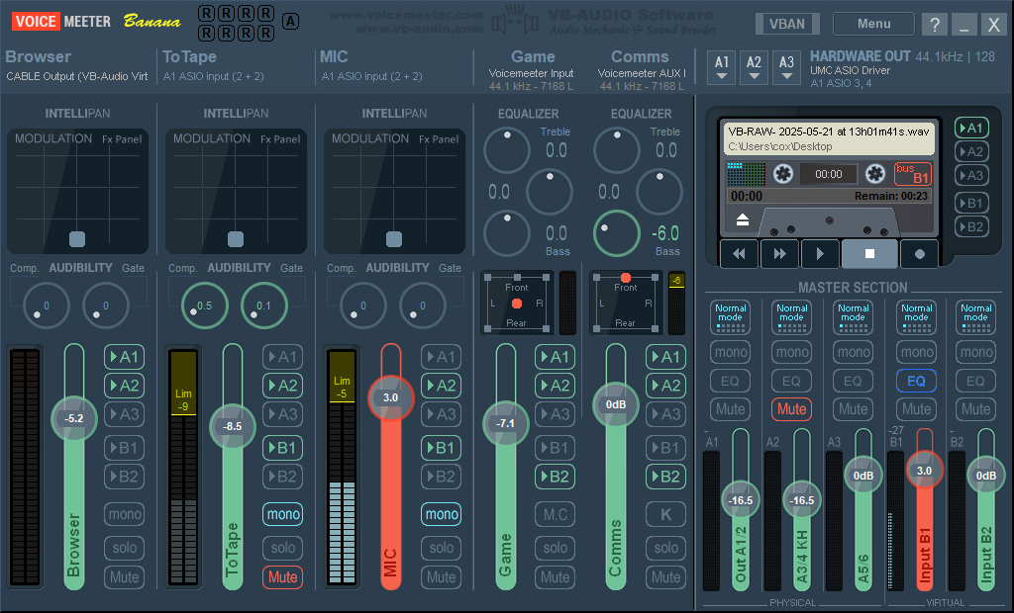Viewport: 1014px width, 613px height.
Task: Open Fx Panel on MIC strip
Action: tap(439, 138)
